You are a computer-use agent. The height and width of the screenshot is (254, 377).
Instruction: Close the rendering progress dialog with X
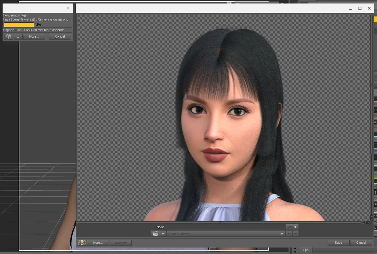[68, 8]
